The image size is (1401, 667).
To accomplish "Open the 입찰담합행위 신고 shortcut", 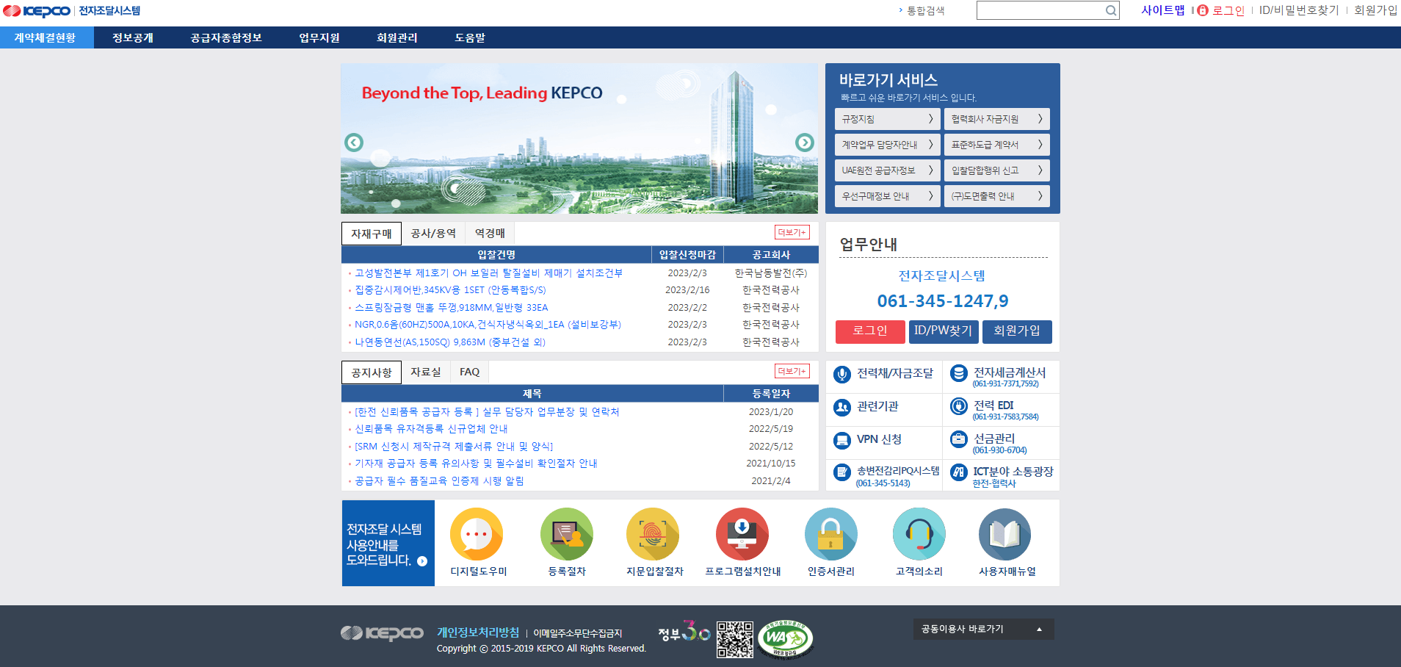I will click(x=996, y=170).
